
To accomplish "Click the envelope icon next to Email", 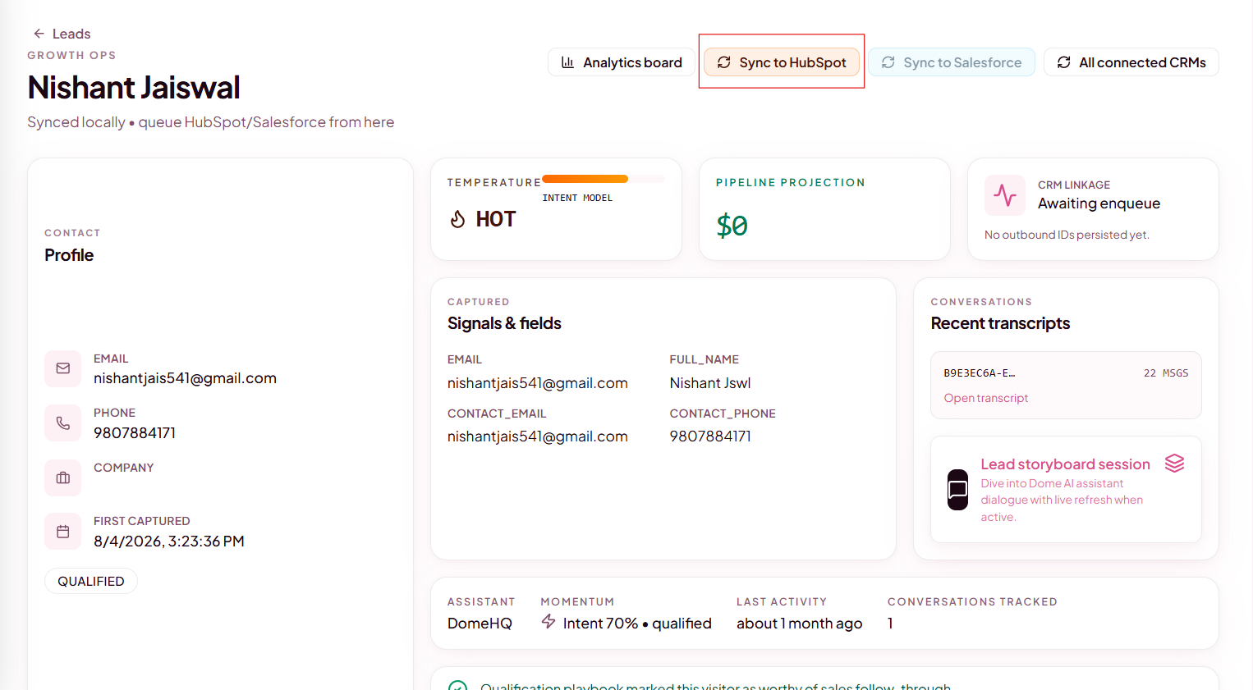I will (63, 368).
